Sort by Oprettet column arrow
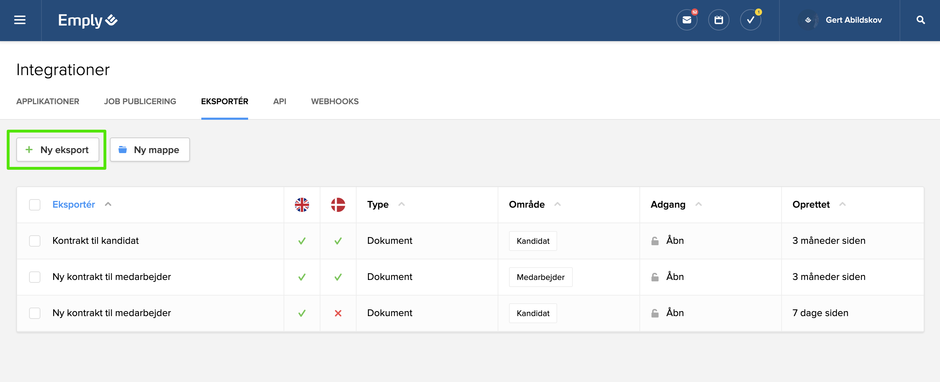 click(842, 204)
